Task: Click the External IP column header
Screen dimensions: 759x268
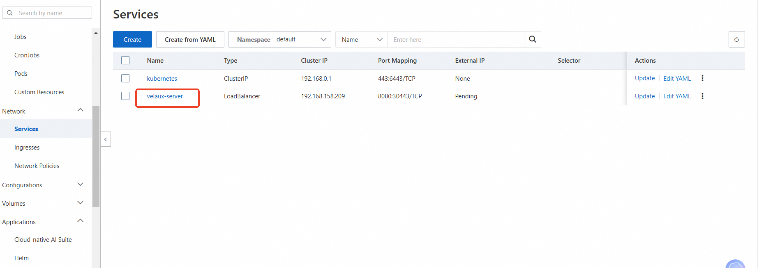Action: pos(470,61)
